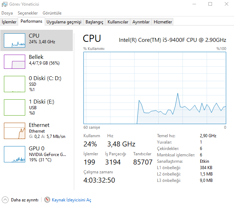This screenshot has width=234, height=206.
Task: Click the % Kullanımı graph label
Action: tap(94, 49)
